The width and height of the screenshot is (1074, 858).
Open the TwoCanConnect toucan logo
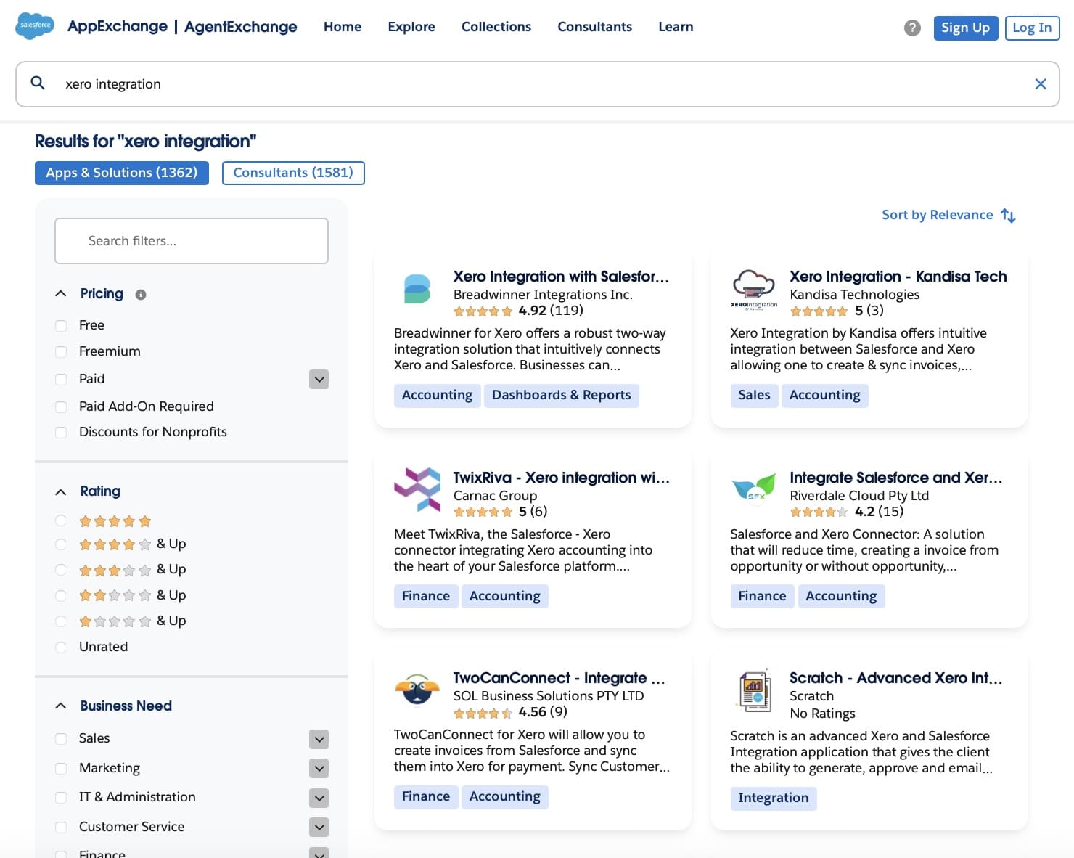coord(417,689)
